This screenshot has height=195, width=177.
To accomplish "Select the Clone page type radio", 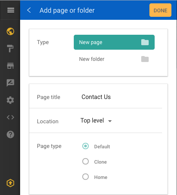I will tap(85, 161).
